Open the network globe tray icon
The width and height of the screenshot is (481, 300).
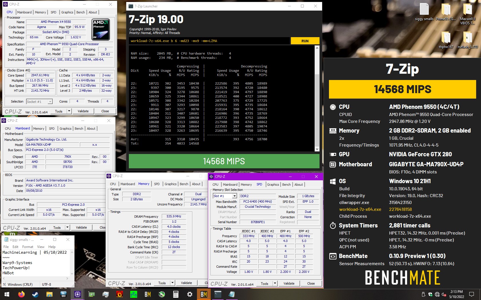click(437, 294)
